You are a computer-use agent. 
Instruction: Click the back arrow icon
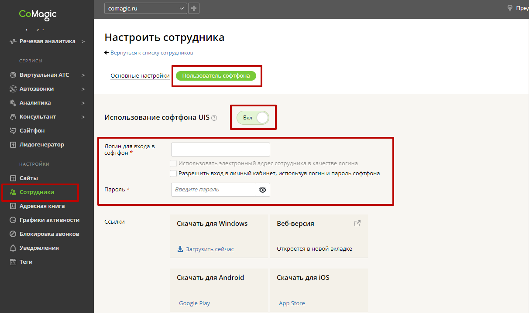pyautogui.click(x=106, y=53)
